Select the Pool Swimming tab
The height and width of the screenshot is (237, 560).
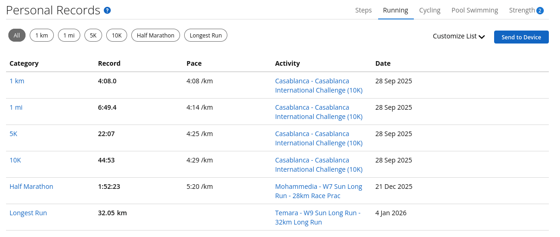475,10
